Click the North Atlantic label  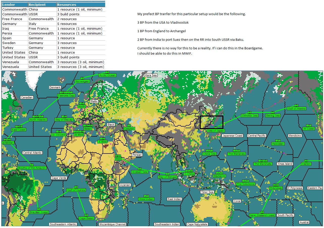(38, 120)
